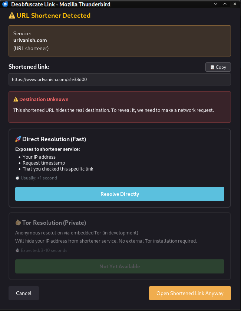Image resolution: width=241 pixels, height=311 pixels.
Task: Copy the shortened link with the Copy button
Action: tap(218, 67)
